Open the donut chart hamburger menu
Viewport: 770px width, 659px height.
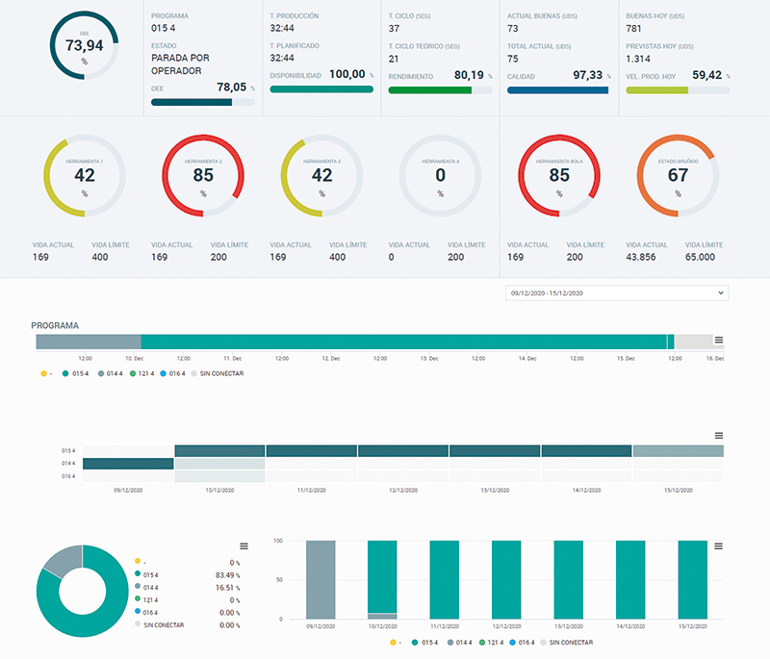tap(244, 545)
